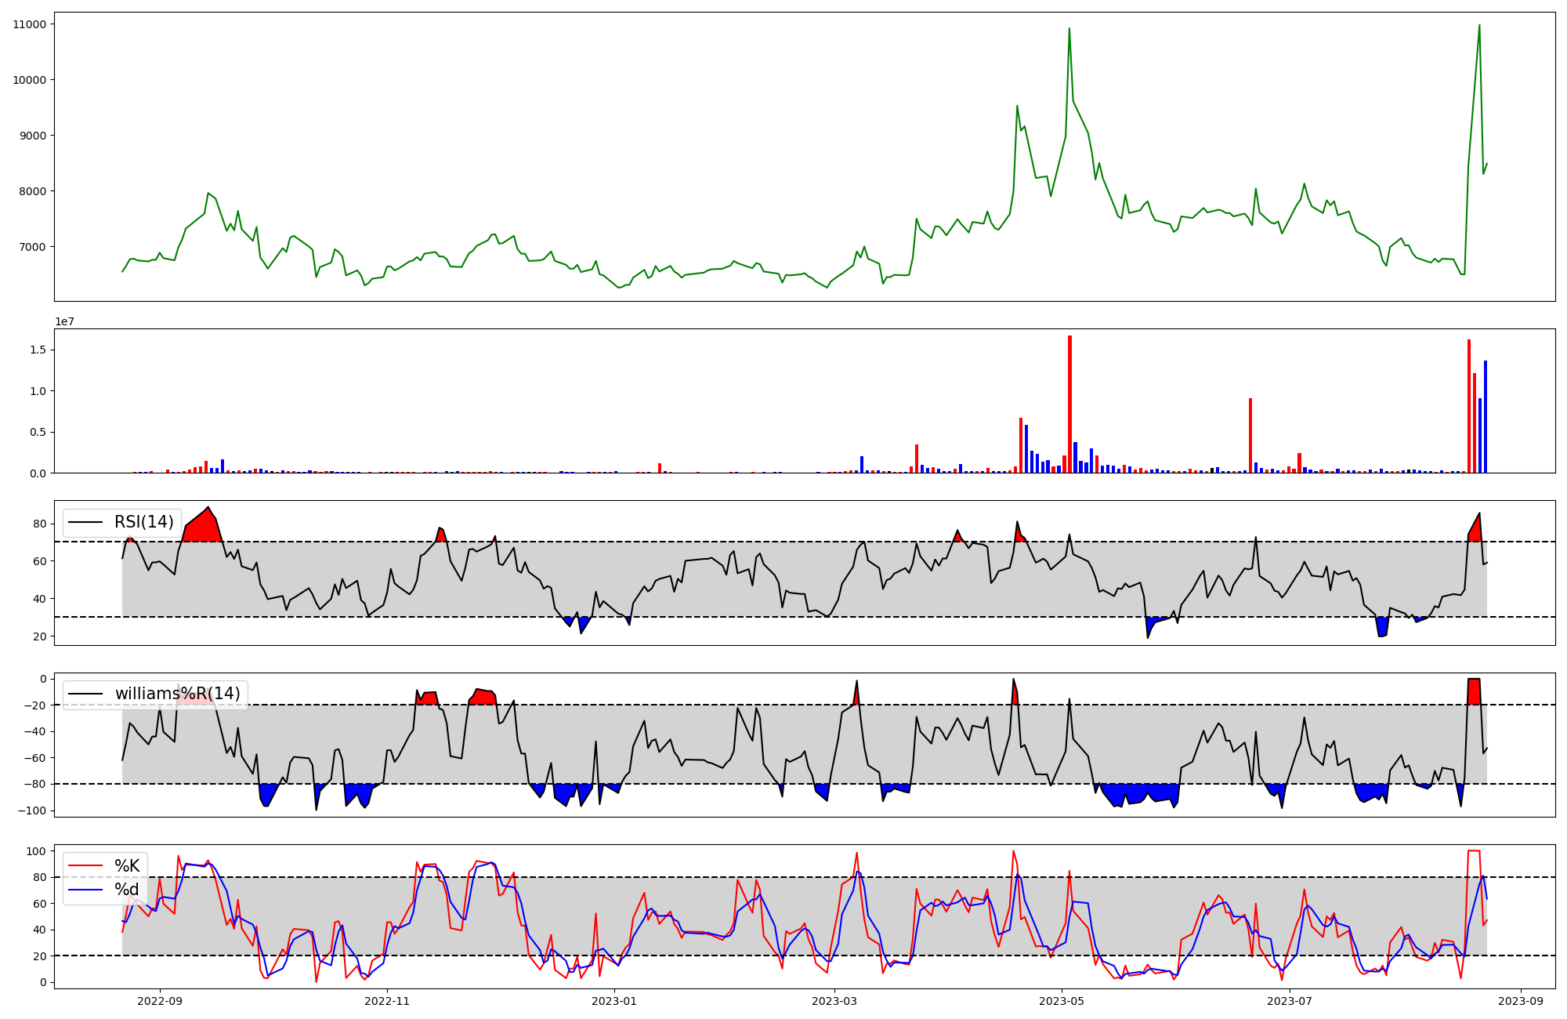
Task: Select the %d legend entry text
Action: click(x=127, y=889)
